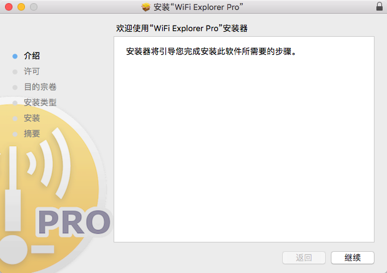Select the 许可 step in sidebar
Screen dimensions: 387x273
32,72
